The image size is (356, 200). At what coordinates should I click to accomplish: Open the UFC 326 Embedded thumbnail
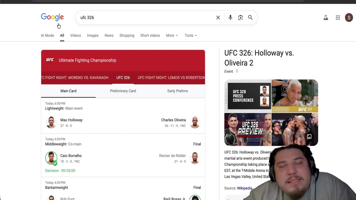click(x=295, y=96)
